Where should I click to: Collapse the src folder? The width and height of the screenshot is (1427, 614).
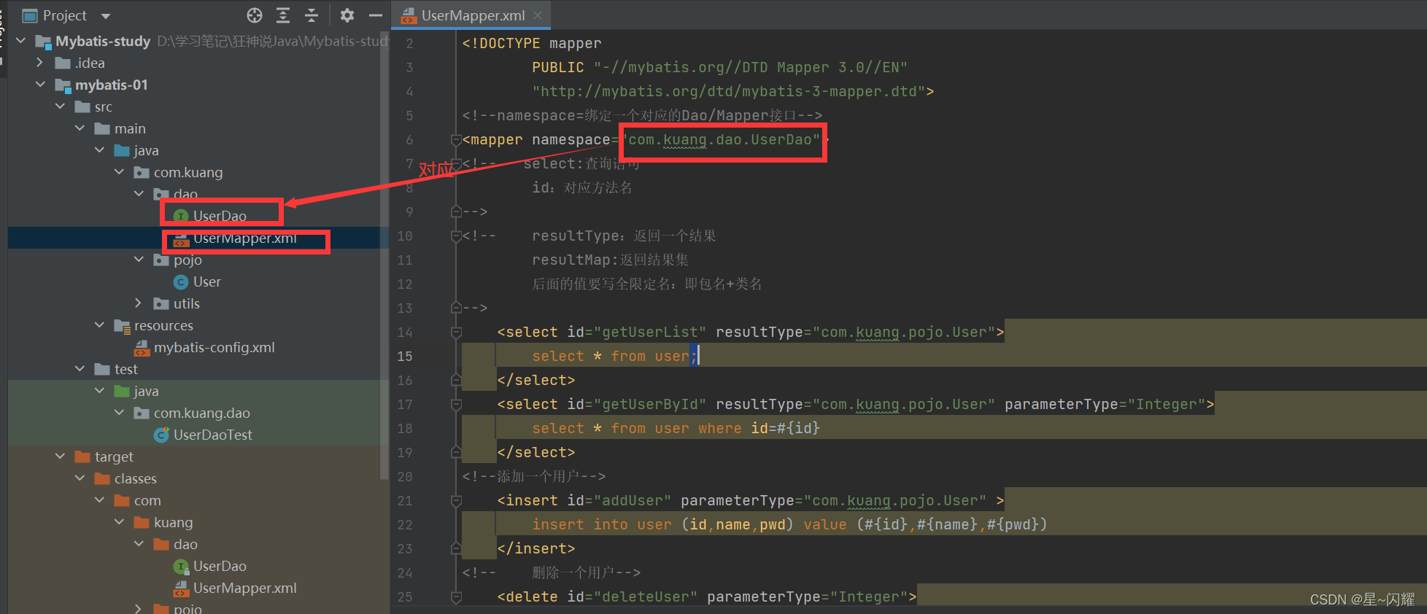point(61,106)
